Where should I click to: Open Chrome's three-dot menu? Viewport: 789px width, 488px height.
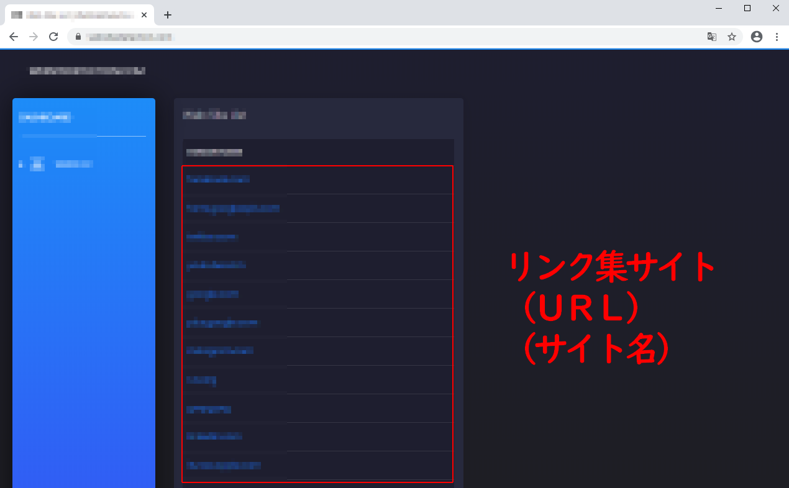(777, 37)
